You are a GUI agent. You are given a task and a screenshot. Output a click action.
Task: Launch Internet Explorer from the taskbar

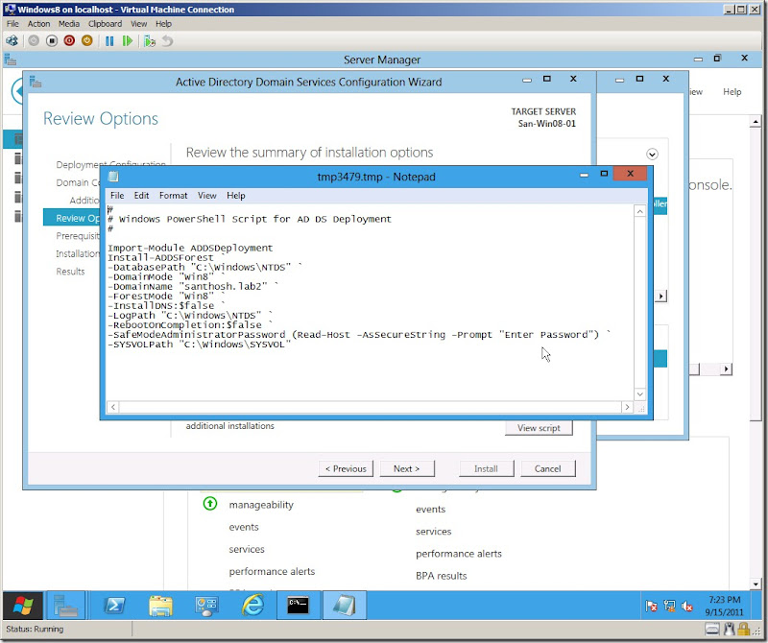[252, 605]
